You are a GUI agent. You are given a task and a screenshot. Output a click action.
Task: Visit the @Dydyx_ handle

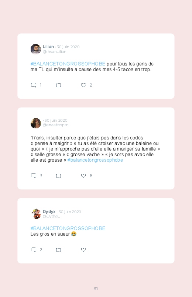51,216
